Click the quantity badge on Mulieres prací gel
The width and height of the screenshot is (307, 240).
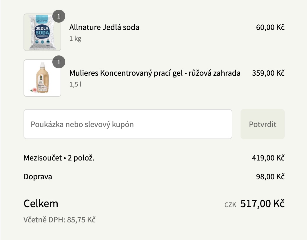59,62
